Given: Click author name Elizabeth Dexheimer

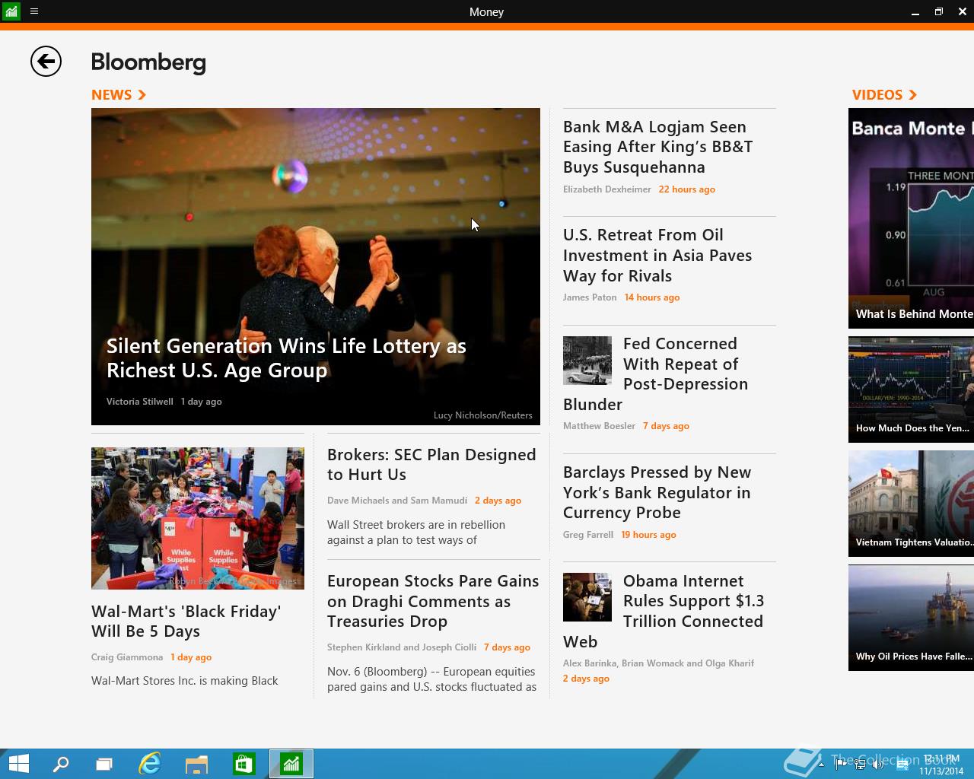Looking at the screenshot, I should point(607,189).
